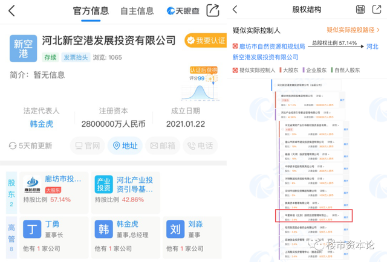The width and height of the screenshot is (387, 262).
Task: Open 韩金虎 董事,总经理 name link
Action: click(128, 224)
